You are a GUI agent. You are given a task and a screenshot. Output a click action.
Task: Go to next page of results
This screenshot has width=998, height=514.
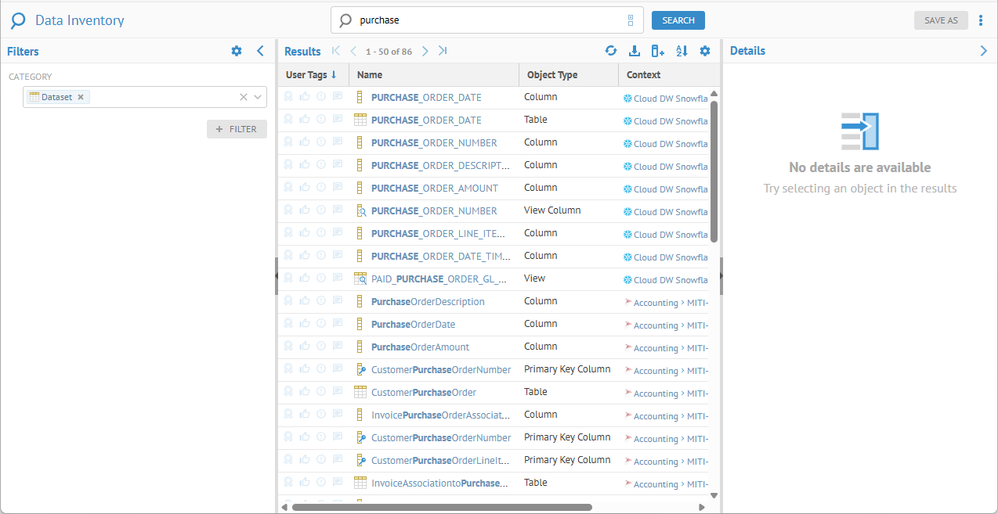click(x=425, y=51)
